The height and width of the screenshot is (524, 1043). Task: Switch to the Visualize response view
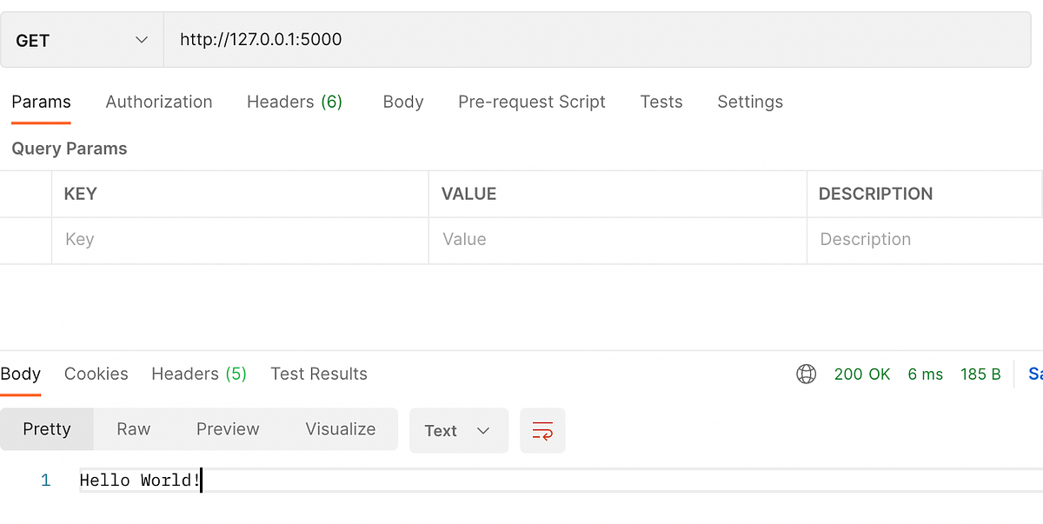(340, 428)
